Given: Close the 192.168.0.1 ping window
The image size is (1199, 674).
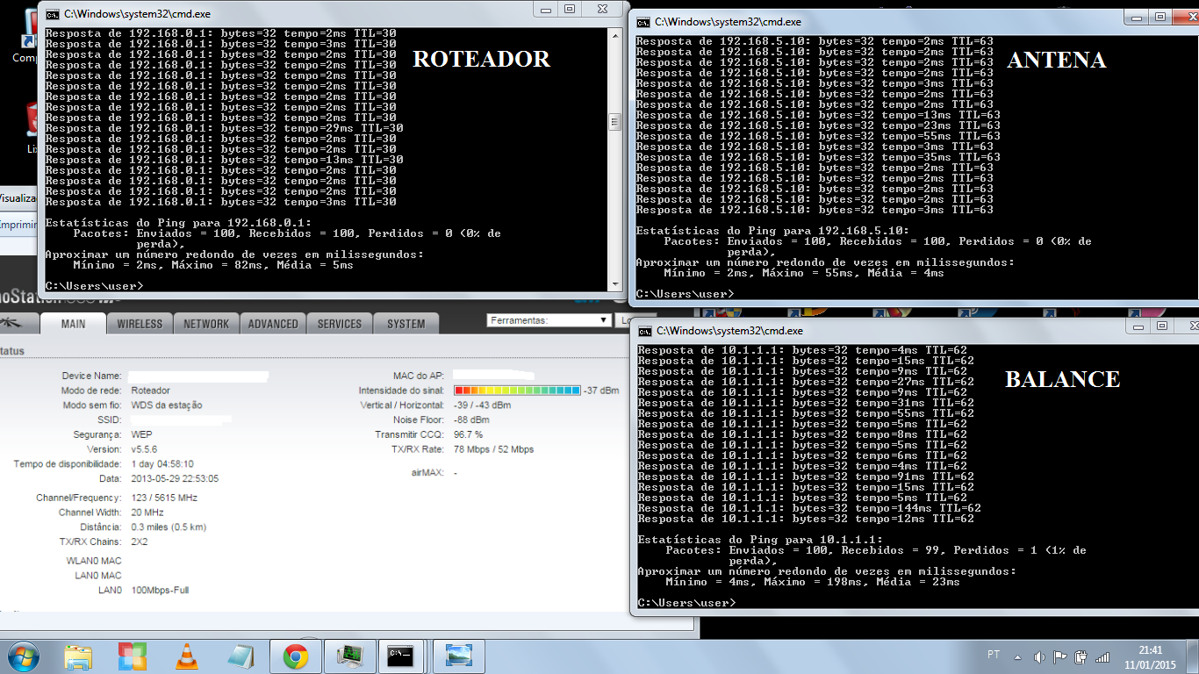Looking at the screenshot, I should pyautogui.click(x=602, y=9).
